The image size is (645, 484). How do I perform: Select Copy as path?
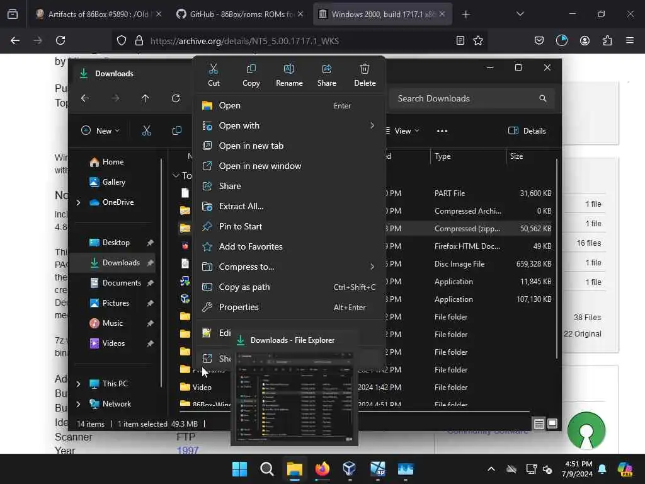(x=290, y=287)
